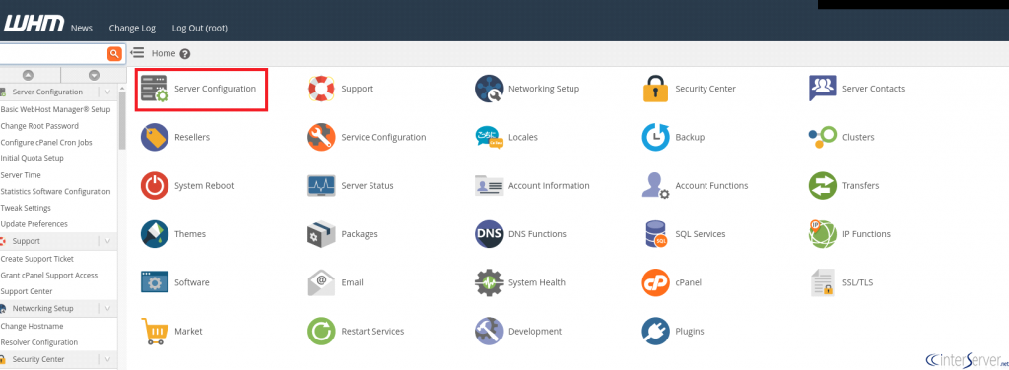Open Update Preferences link
The image size is (1009, 370).
coord(34,224)
